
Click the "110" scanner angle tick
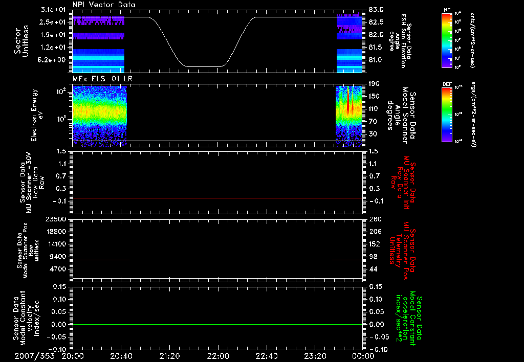point(375,109)
